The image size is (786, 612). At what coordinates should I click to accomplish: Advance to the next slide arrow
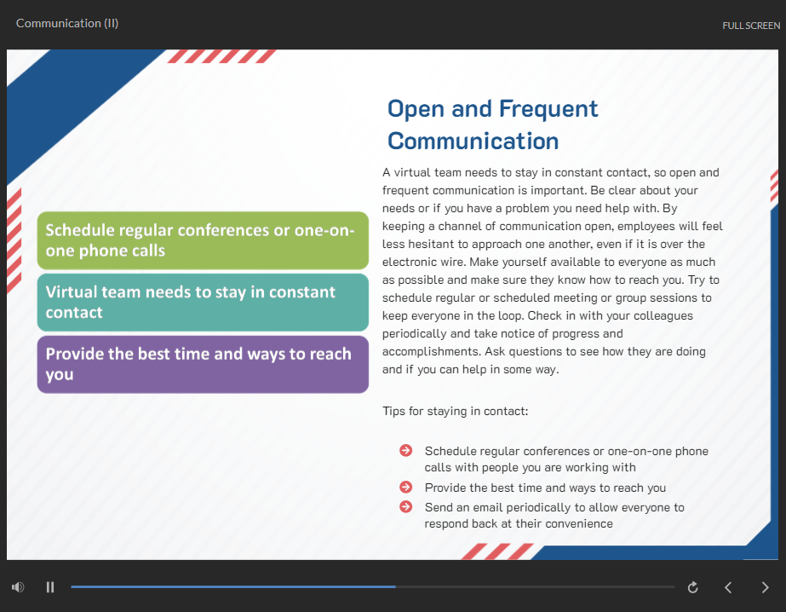(764, 586)
